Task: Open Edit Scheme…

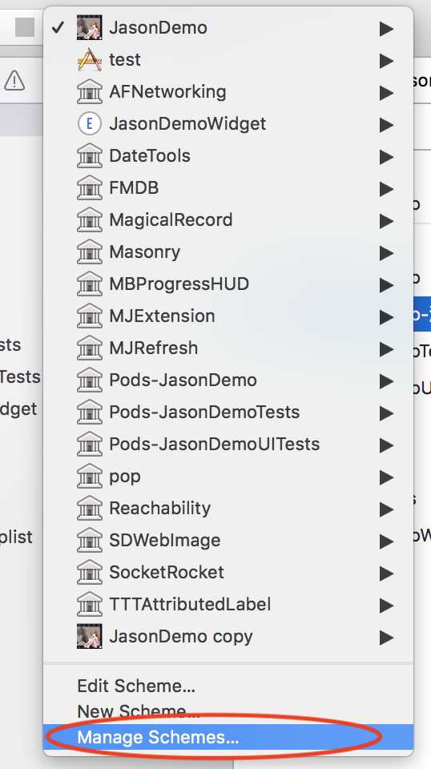Action: [136, 686]
